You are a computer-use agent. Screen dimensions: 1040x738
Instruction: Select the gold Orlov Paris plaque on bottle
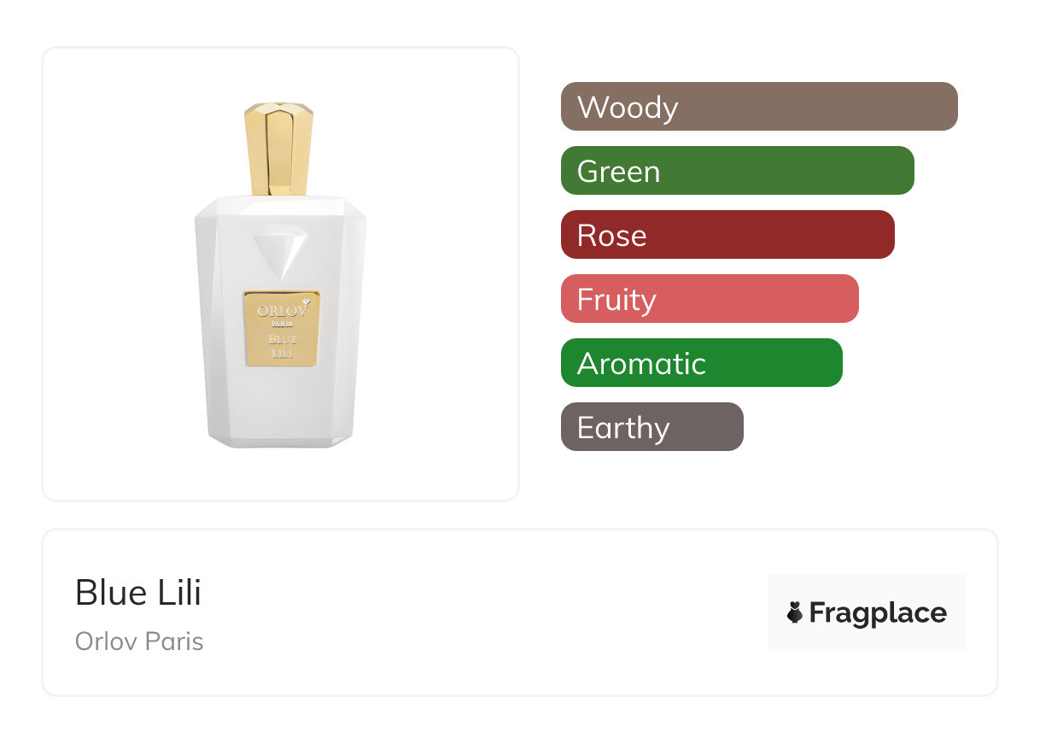pyautogui.click(x=282, y=328)
